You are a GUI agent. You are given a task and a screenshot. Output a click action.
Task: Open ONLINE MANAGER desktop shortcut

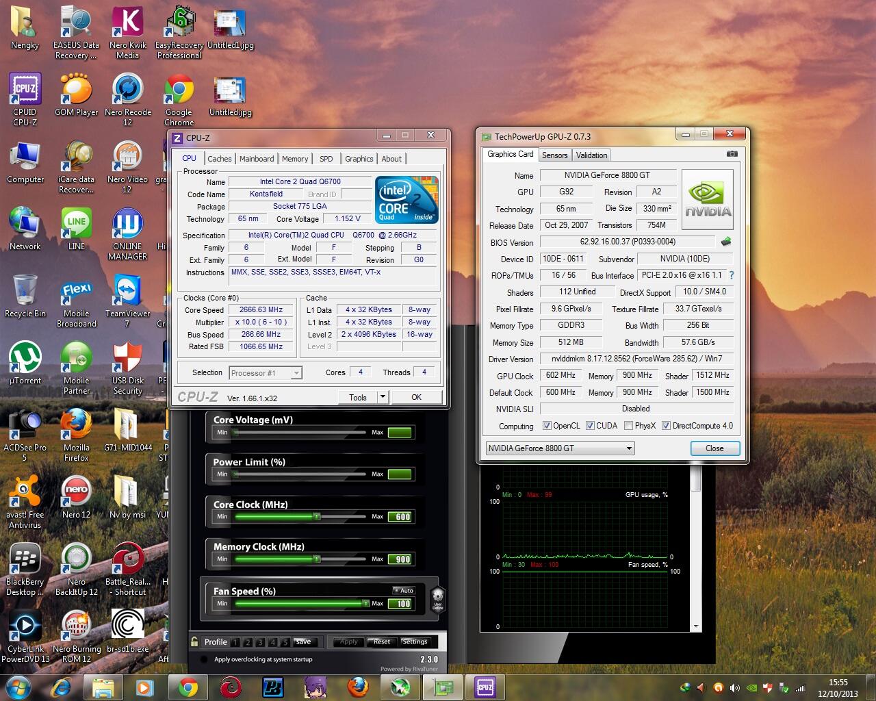click(127, 234)
